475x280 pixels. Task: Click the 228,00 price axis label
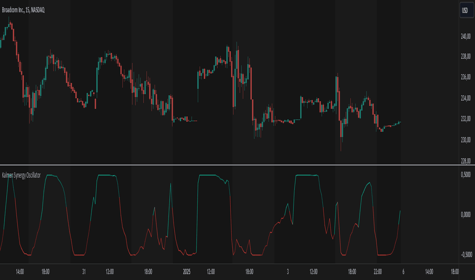pos(466,161)
